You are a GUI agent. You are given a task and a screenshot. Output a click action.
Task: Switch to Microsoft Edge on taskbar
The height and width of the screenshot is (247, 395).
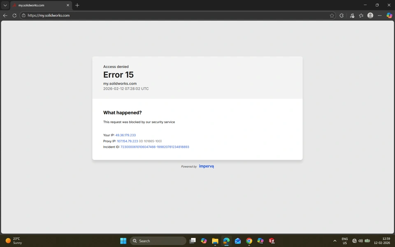[226, 241]
